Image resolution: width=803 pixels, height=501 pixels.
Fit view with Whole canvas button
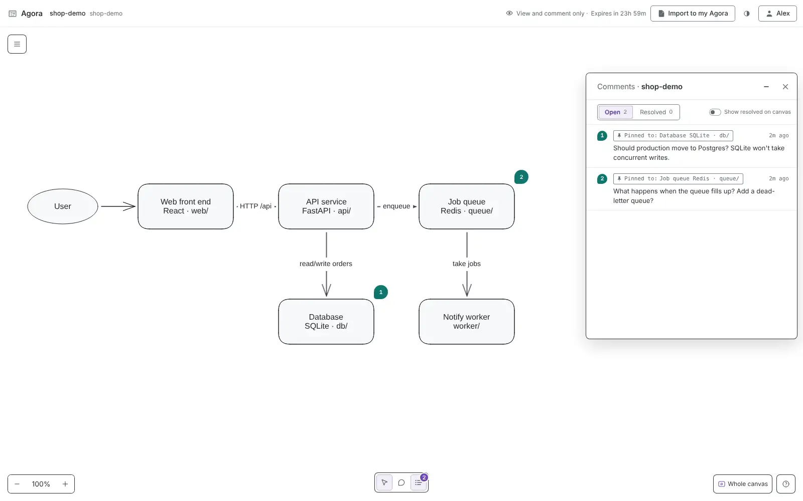(743, 484)
